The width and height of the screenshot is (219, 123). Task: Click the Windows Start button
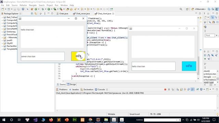pyautogui.click(x=4, y=120)
